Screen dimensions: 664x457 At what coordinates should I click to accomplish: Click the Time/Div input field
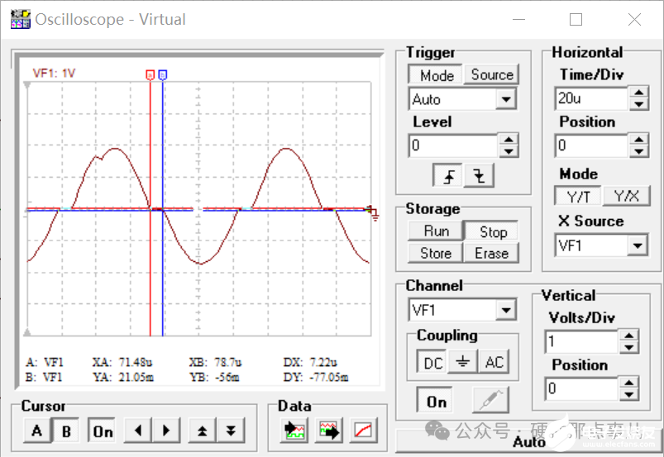591,98
